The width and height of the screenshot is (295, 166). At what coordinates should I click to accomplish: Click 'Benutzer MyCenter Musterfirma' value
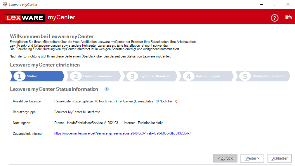[x=77, y=112]
